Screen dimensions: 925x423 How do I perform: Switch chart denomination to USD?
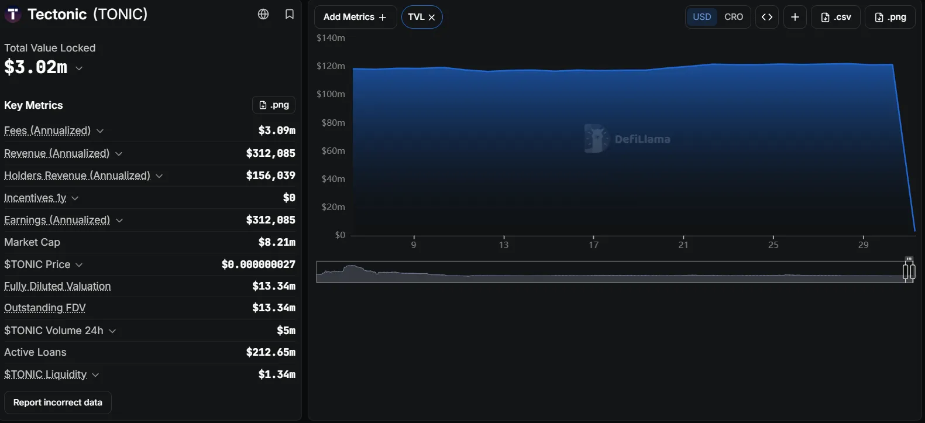702,17
